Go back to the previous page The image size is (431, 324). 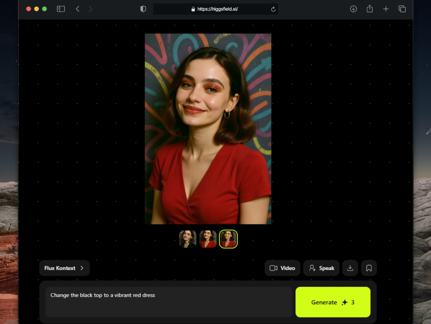pyautogui.click(x=78, y=9)
